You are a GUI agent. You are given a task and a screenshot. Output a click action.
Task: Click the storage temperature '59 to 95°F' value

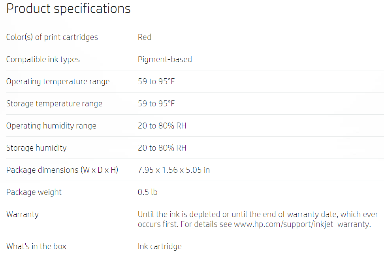point(156,104)
